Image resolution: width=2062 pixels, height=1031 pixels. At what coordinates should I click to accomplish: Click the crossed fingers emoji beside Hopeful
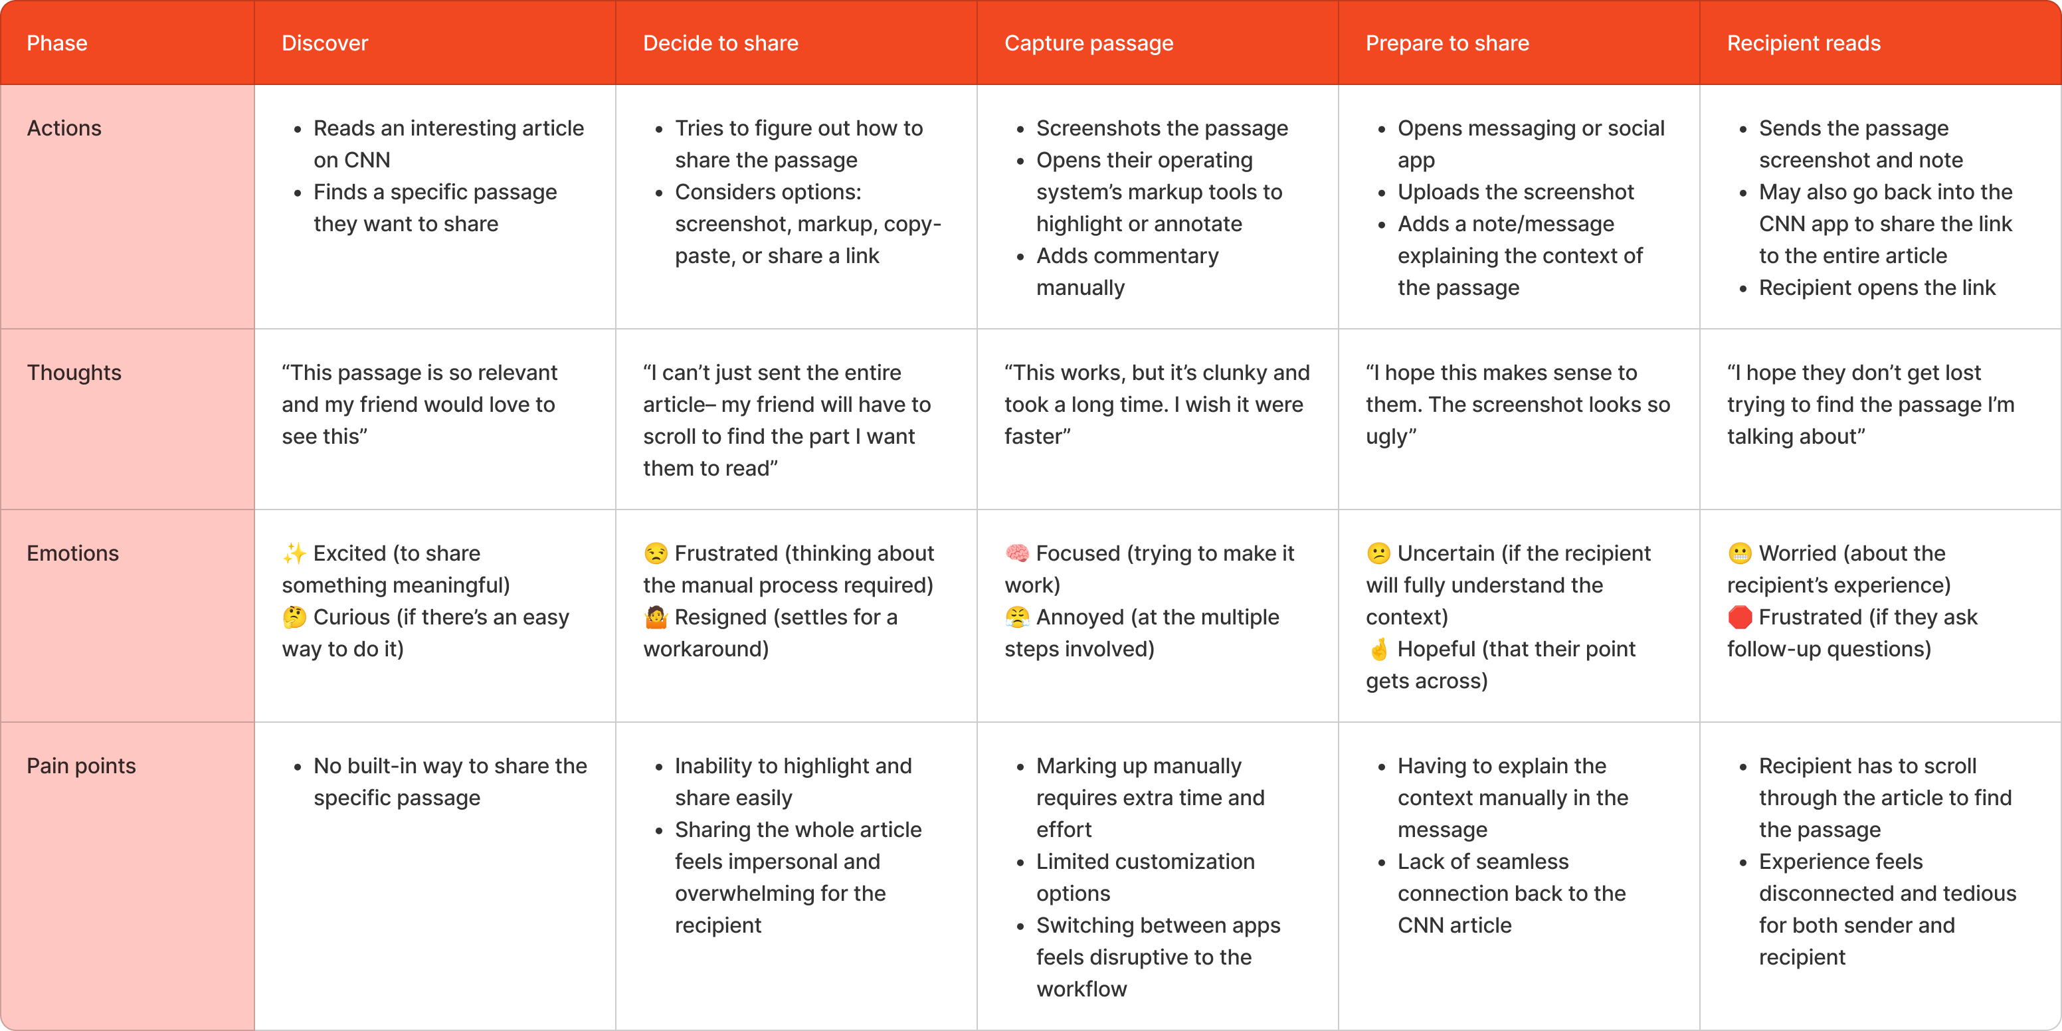pos(1378,649)
